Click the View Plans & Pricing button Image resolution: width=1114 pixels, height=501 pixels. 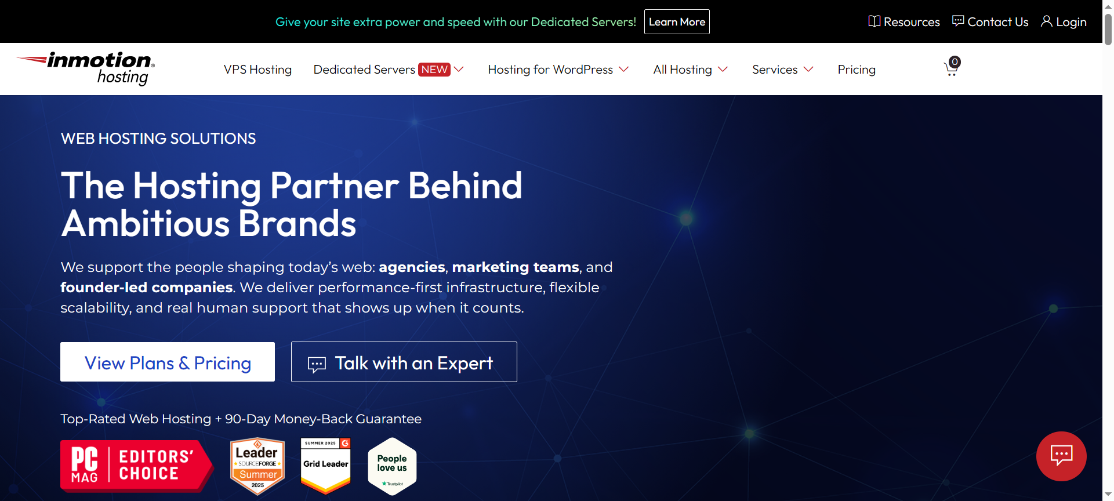(x=168, y=362)
